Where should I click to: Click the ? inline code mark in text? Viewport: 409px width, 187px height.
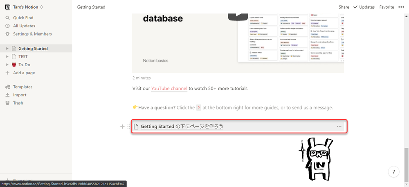click(198, 107)
